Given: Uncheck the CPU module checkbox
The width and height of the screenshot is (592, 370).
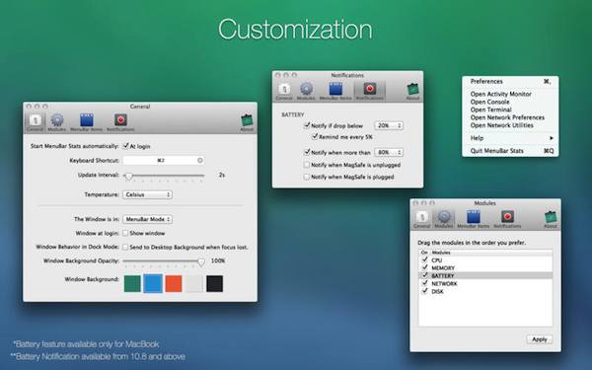Looking at the screenshot, I should [x=424, y=260].
